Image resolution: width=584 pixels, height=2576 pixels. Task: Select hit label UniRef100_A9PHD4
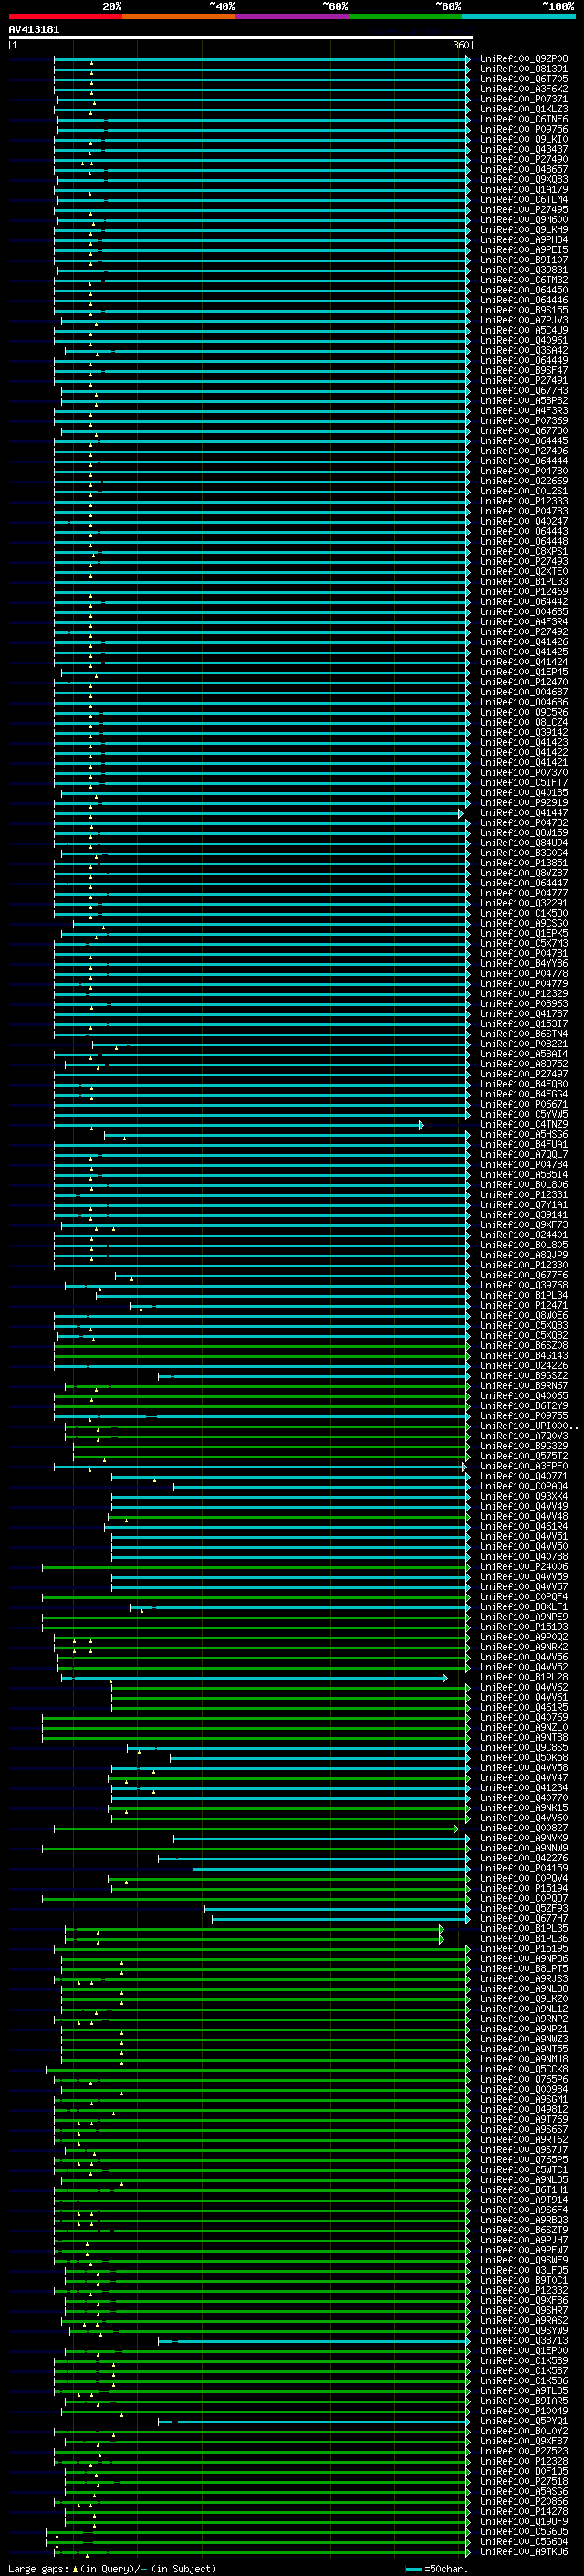pyautogui.click(x=524, y=240)
